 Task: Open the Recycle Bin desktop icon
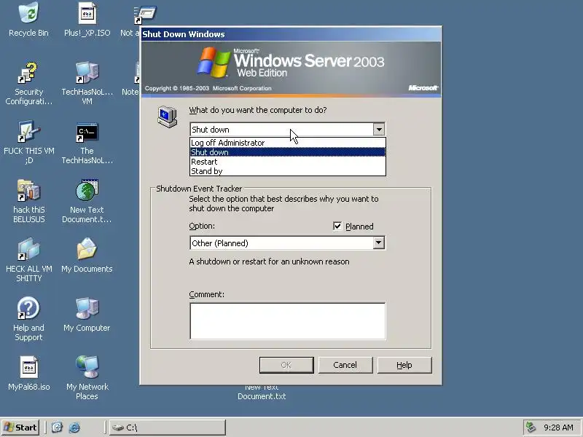pos(28,13)
